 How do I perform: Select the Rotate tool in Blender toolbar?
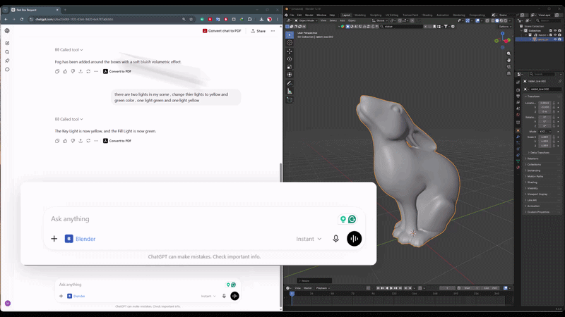click(x=290, y=59)
